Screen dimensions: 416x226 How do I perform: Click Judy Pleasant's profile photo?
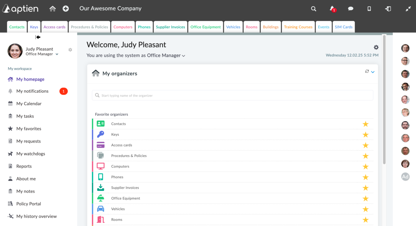(15, 51)
